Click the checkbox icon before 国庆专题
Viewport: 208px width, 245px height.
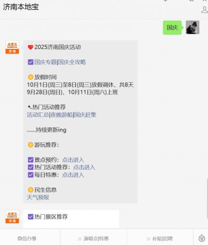pos(31,62)
